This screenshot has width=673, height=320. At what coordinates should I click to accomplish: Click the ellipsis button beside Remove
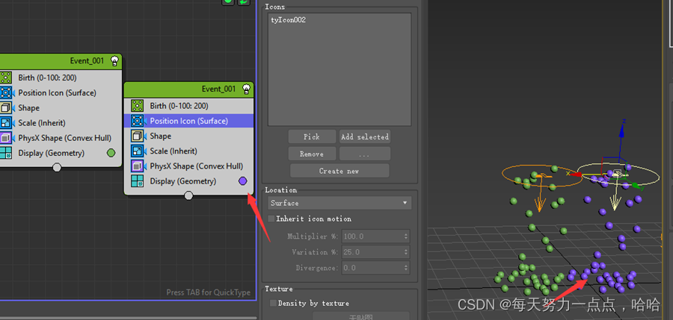(365, 154)
